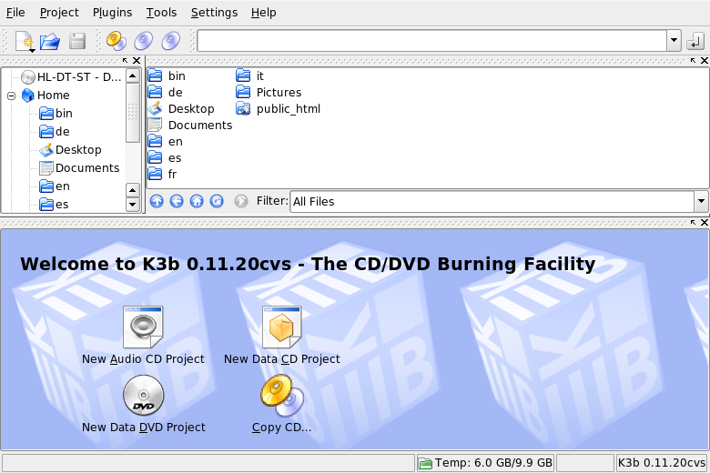
Task: Start a New Data DVD Project
Action: [x=143, y=404]
